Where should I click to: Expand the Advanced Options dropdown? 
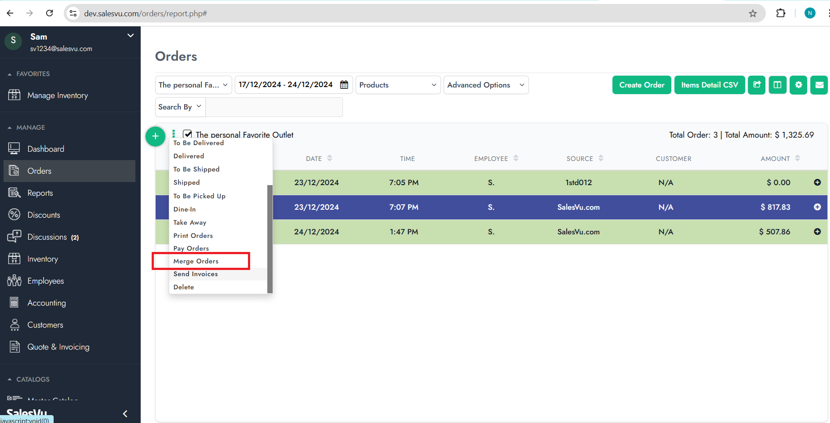(x=485, y=85)
